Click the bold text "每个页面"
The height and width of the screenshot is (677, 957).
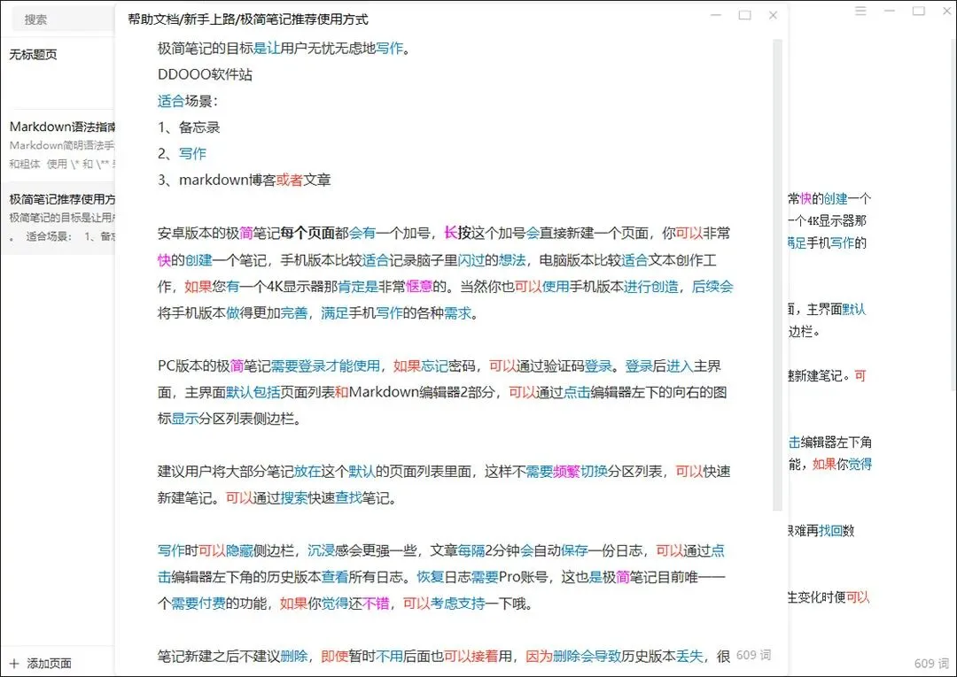(307, 233)
